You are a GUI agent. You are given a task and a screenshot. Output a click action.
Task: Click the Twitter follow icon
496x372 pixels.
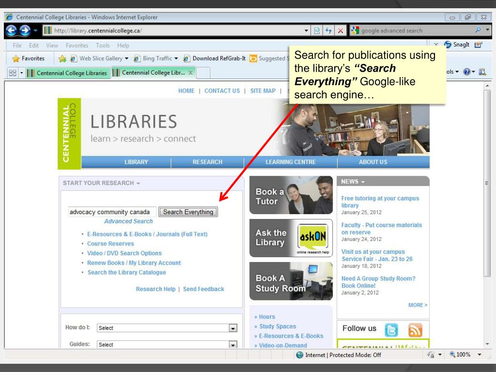click(x=391, y=330)
